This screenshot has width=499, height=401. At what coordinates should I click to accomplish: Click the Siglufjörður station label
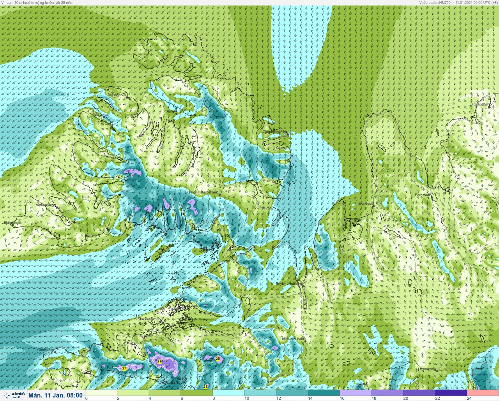pos(480,104)
